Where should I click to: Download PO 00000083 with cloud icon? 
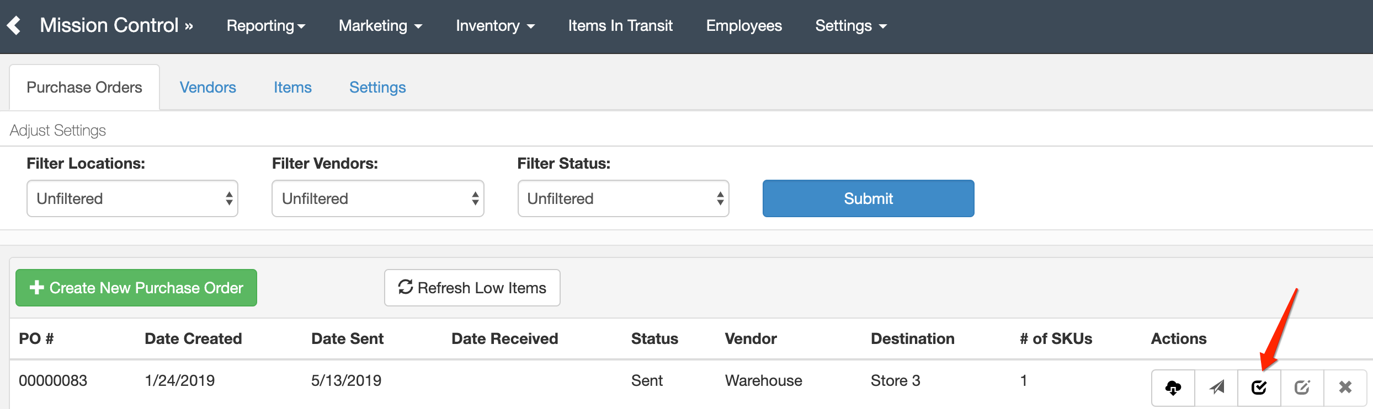pyautogui.click(x=1173, y=388)
